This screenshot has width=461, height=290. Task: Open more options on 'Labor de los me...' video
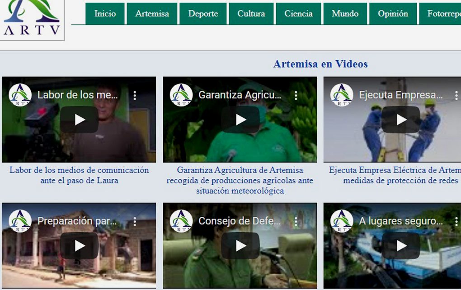[135, 95]
